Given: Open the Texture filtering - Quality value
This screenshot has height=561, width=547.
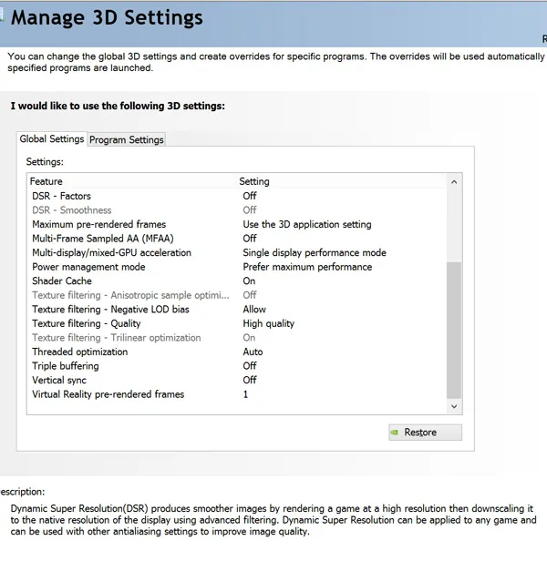Looking at the screenshot, I should (268, 323).
